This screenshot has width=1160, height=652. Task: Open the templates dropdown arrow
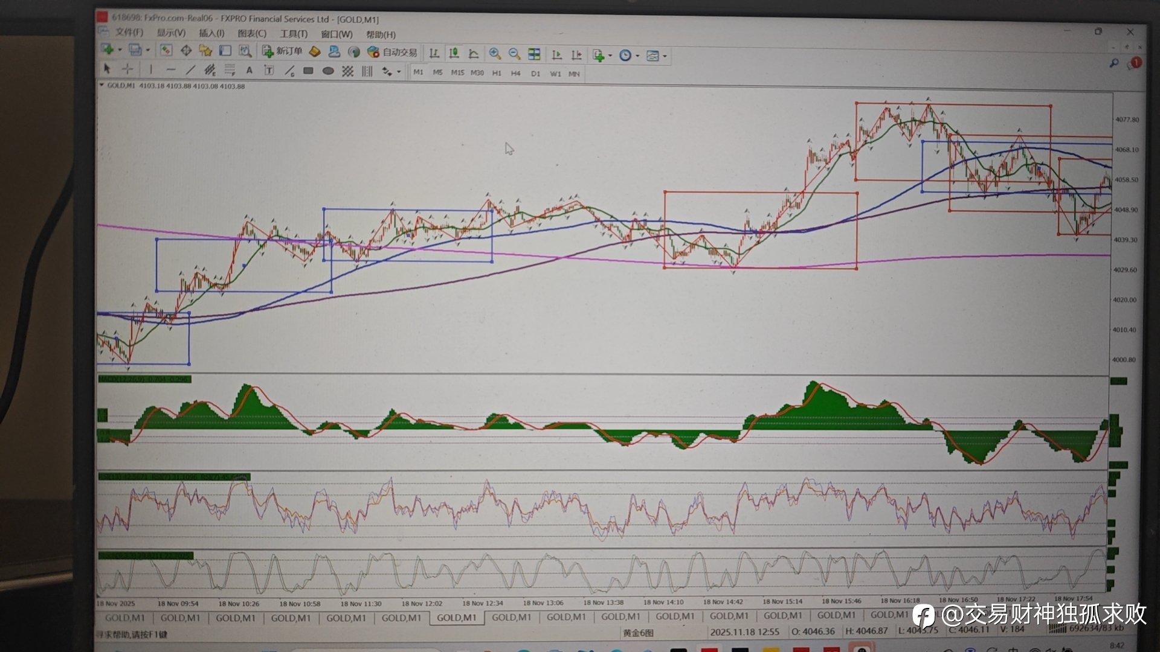tap(665, 56)
